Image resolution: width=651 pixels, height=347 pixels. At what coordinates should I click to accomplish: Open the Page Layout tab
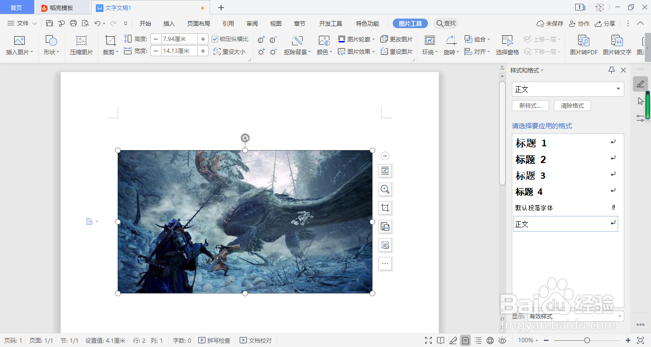click(x=198, y=23)
